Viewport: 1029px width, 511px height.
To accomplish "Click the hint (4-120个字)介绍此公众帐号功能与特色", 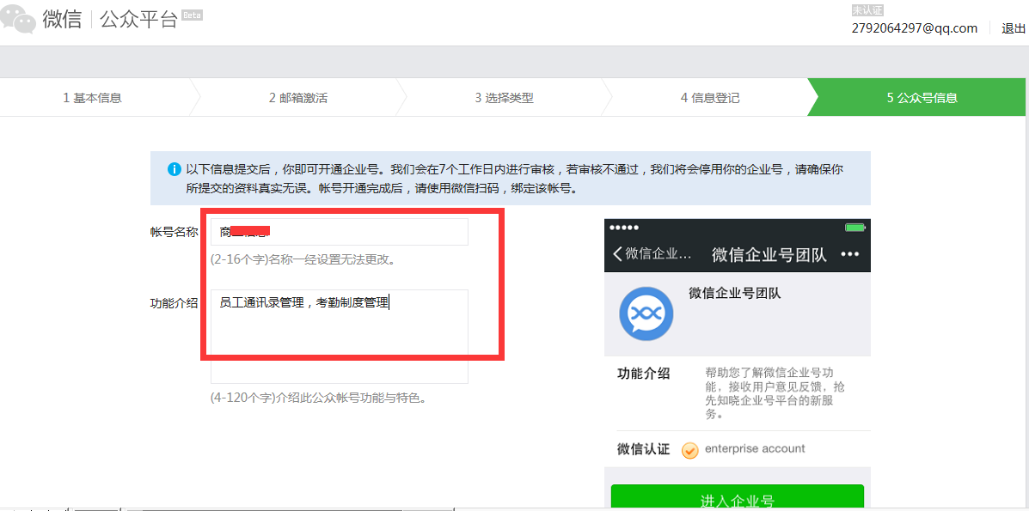I will [x=318, y=398].
